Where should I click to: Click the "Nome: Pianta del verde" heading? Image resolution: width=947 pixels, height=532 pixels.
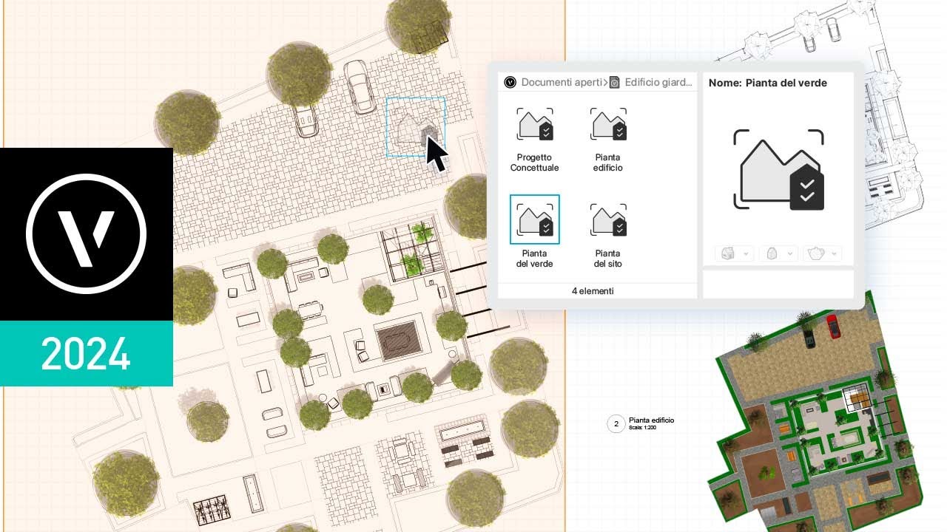coord(768,83)
